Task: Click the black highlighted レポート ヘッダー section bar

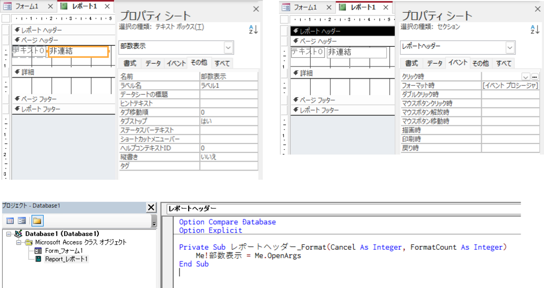Action: (342, 31)
